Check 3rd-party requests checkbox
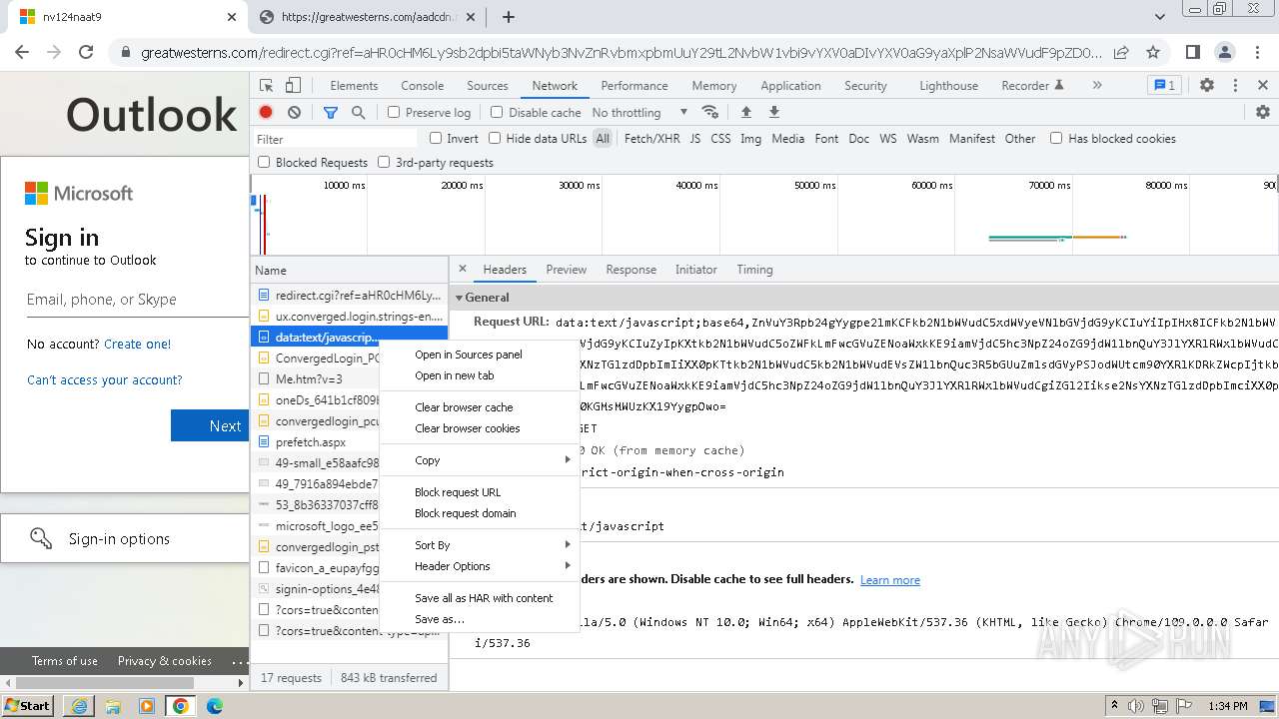Viewport: 1279px width, 719px height. (384, 162)
